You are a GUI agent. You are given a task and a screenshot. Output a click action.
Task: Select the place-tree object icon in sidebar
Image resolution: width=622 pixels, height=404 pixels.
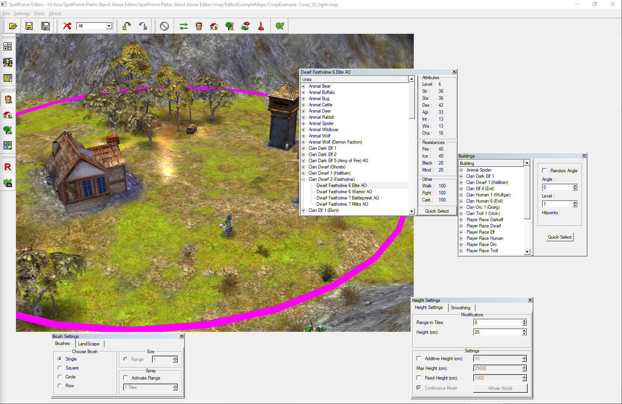8,130
